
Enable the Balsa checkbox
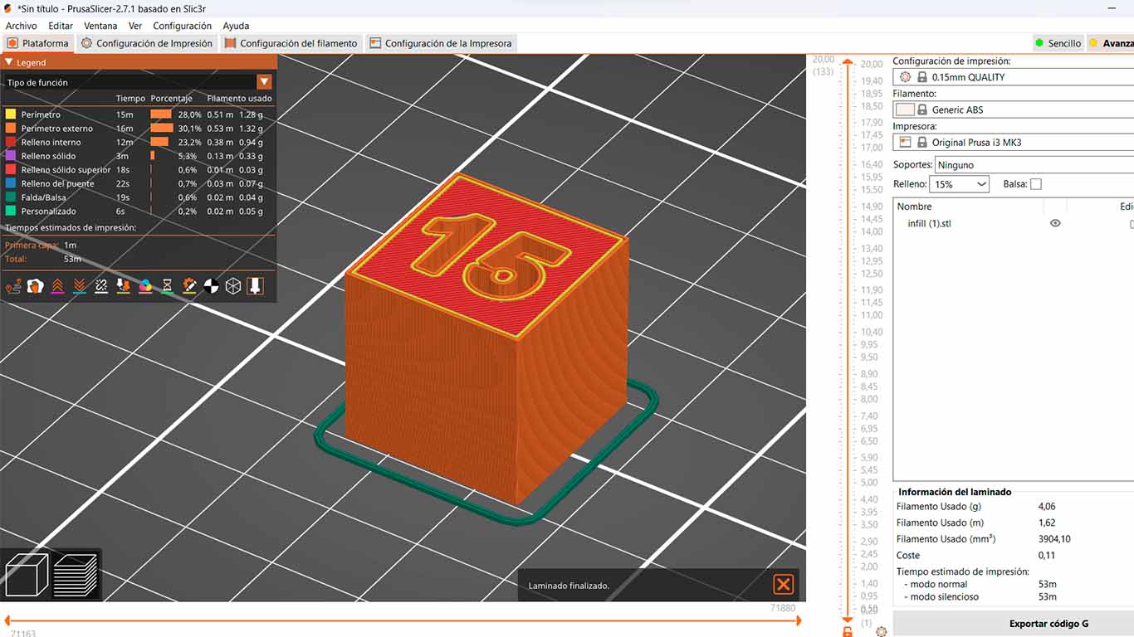[x=1035, y=184]
